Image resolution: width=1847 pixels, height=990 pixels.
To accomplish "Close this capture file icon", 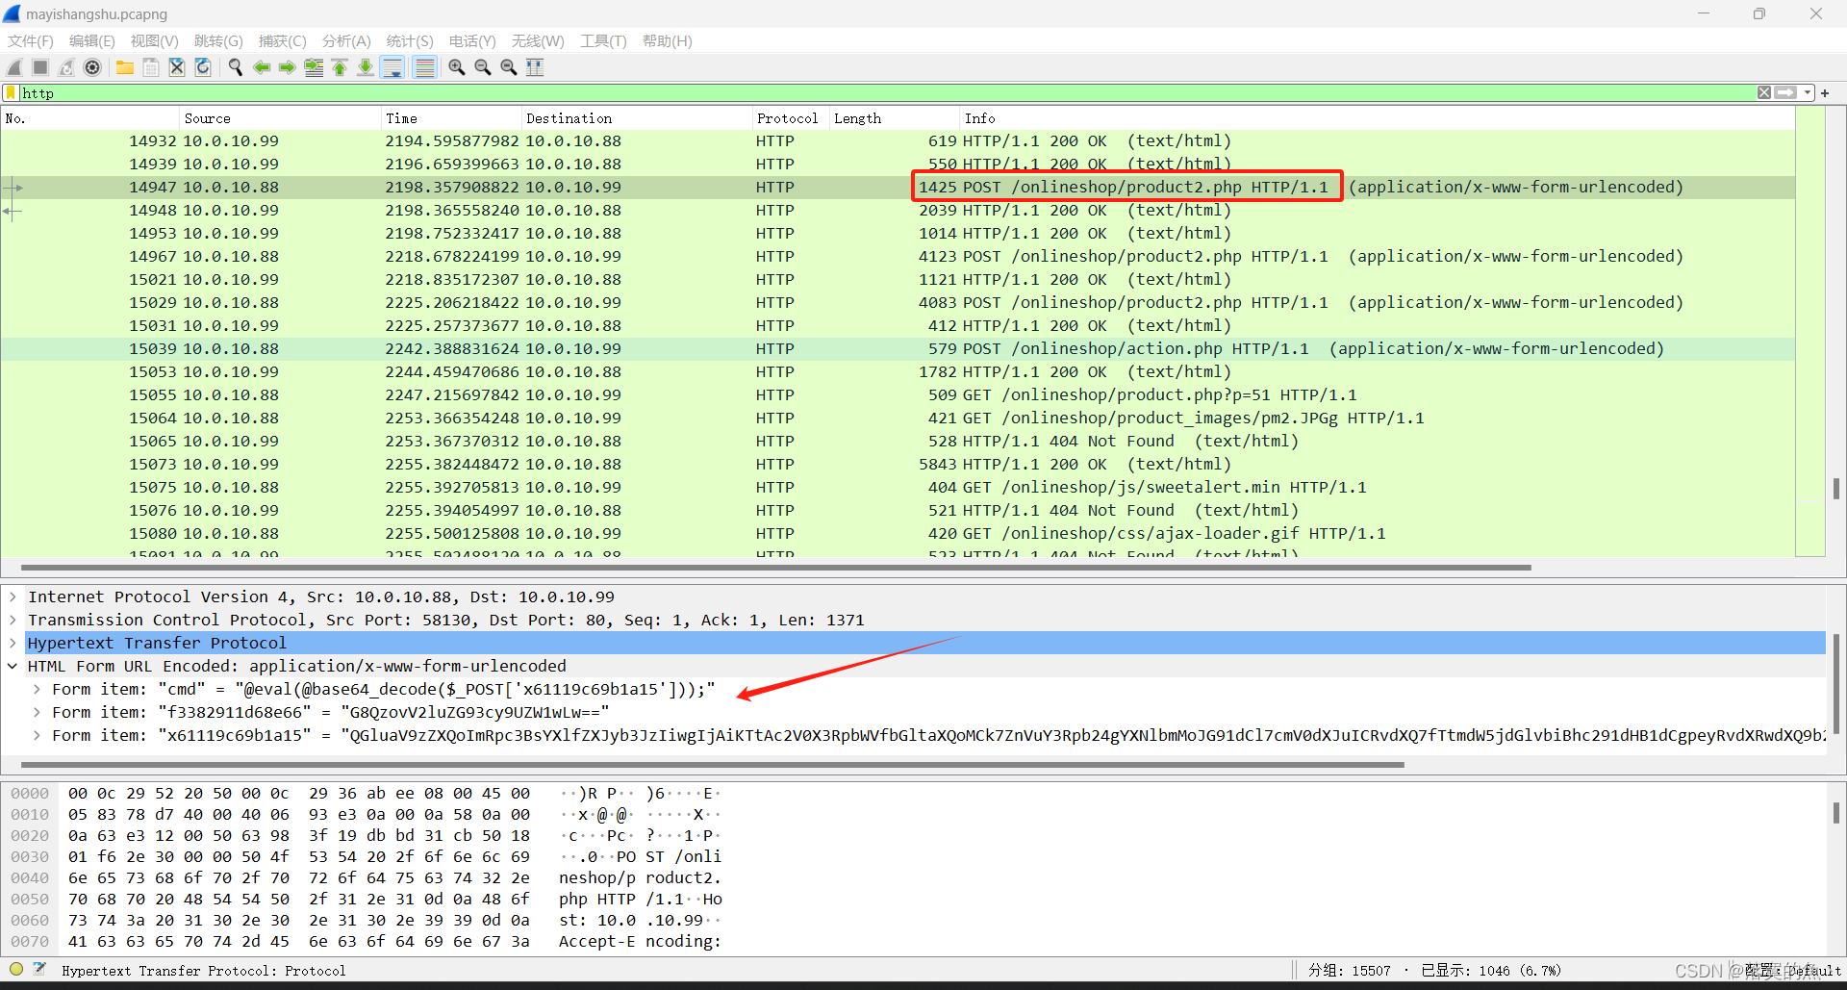I will coord(177,67).
